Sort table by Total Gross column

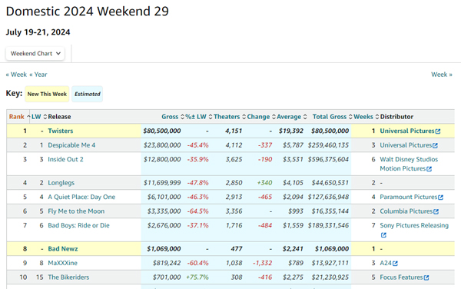pos(330,117)
